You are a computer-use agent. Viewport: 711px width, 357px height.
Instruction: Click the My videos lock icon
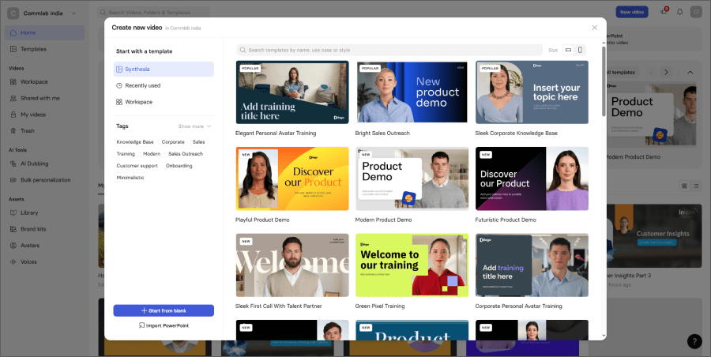click(x=13, y=115)
